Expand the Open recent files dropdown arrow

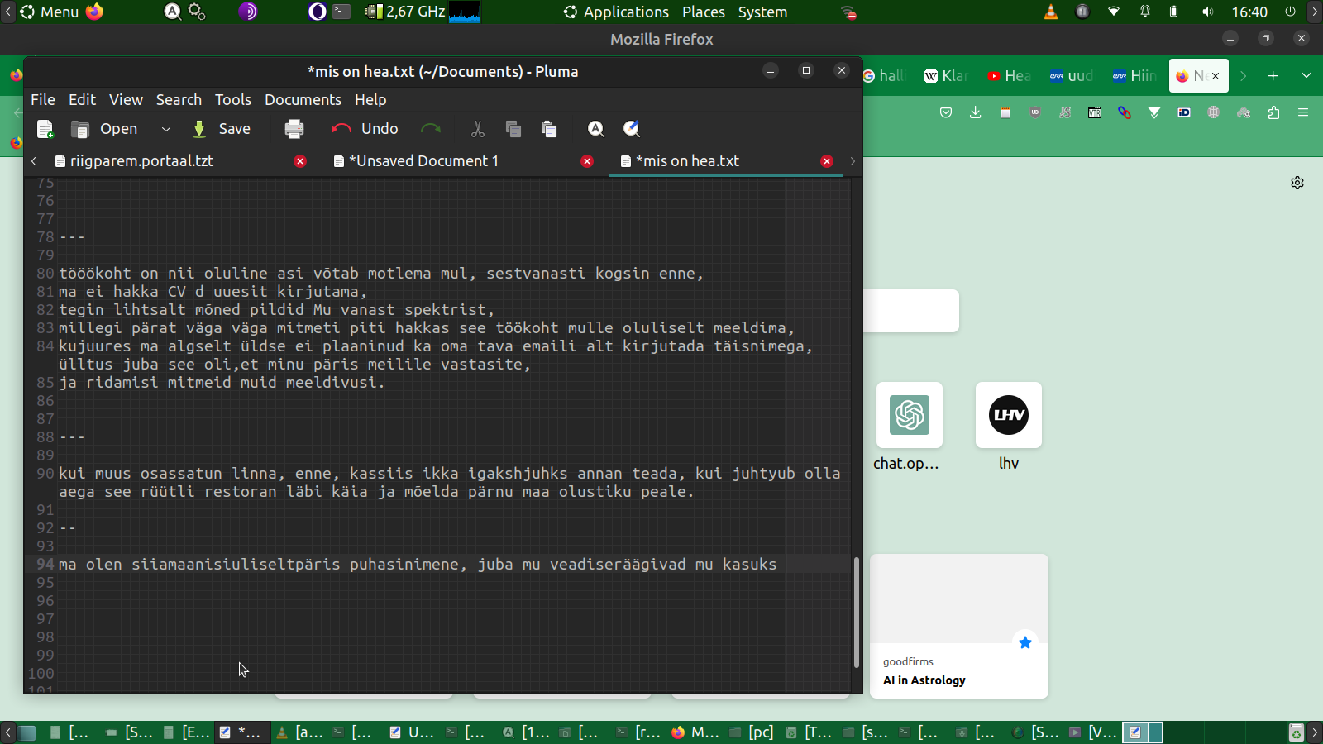click(166, 129)
